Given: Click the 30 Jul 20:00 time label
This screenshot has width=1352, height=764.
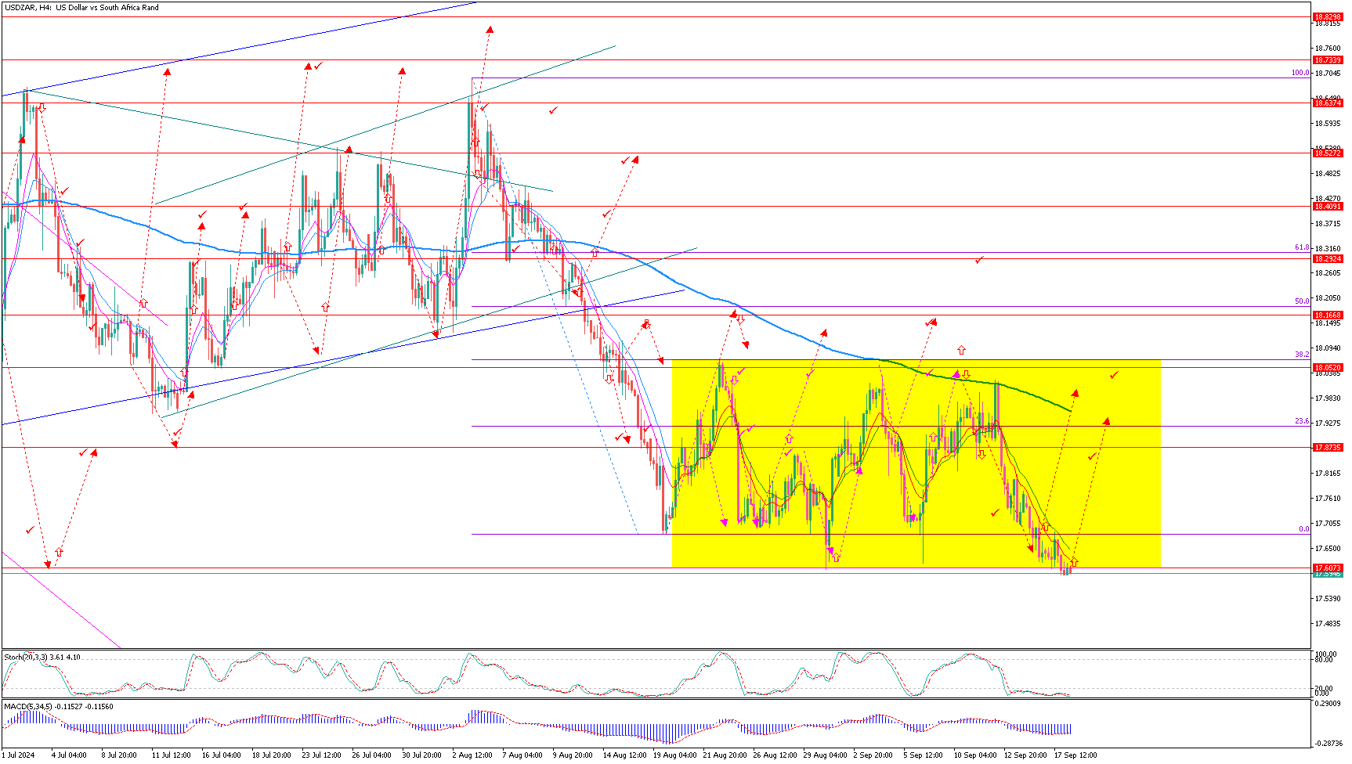Looking at the screenshot, I should click(422, 755).
